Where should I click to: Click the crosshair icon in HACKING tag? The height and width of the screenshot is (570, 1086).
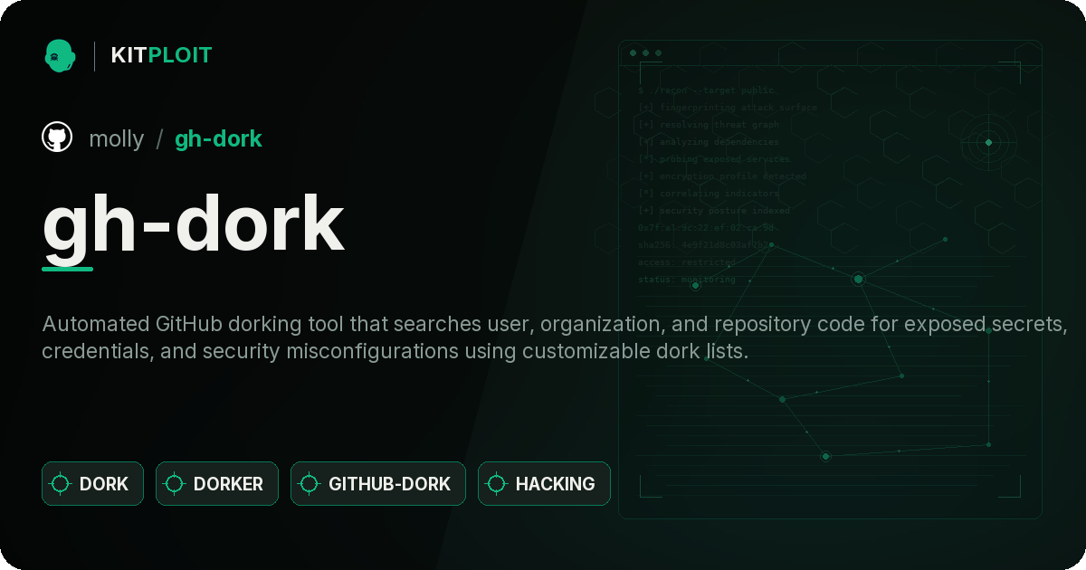[x=497, y=484]
